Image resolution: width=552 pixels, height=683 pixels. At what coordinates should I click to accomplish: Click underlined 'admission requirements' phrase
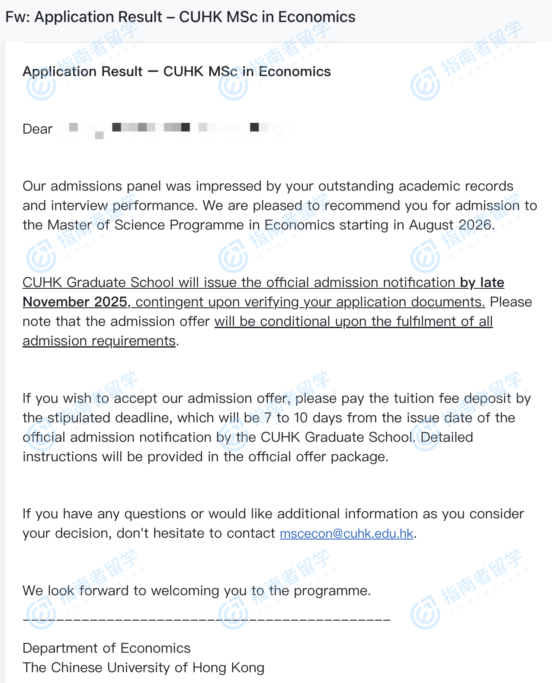click(99, 341)
